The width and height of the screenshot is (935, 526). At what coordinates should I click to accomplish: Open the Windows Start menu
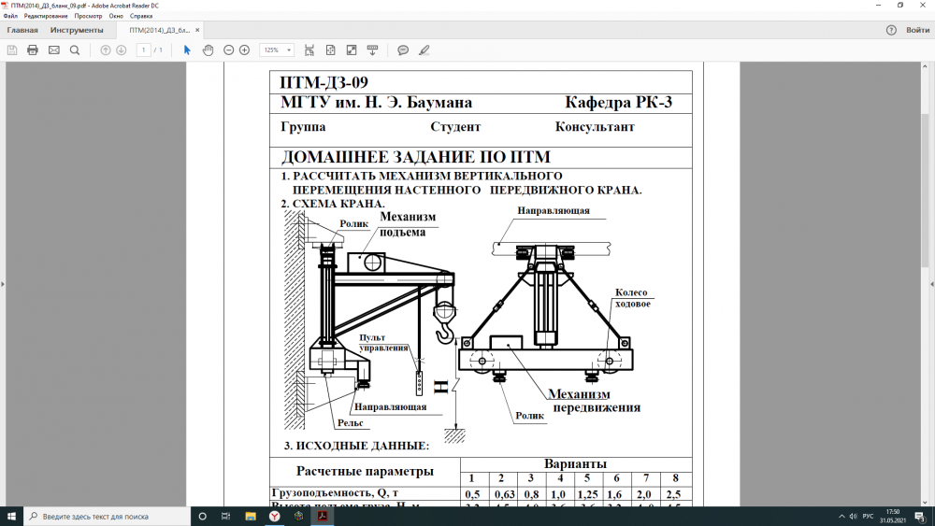tap(11, 517)
